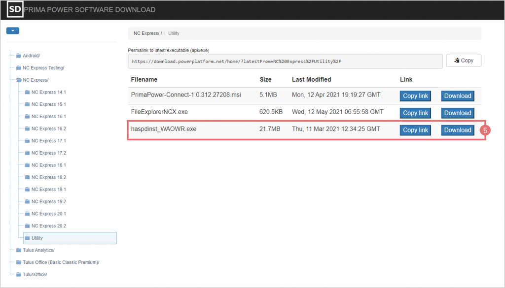505x288 pixels.
Task: Collapse the NC Express/ open folder
Action: click(x=19, y=80)
